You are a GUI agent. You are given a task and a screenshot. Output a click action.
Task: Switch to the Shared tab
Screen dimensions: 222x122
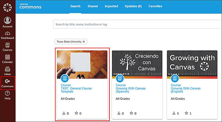(x=93, y=6)
